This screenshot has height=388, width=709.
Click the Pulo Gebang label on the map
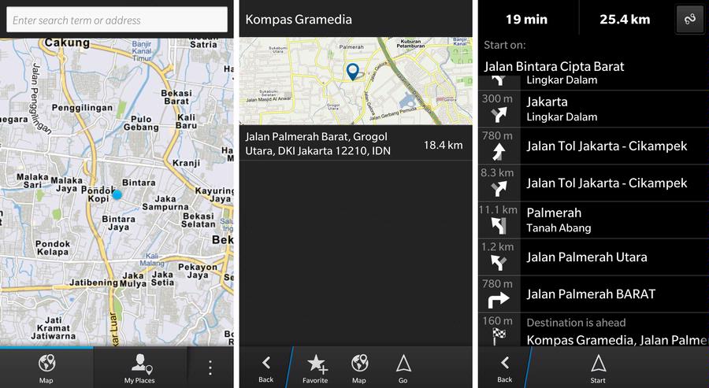[x=141, y=124]
